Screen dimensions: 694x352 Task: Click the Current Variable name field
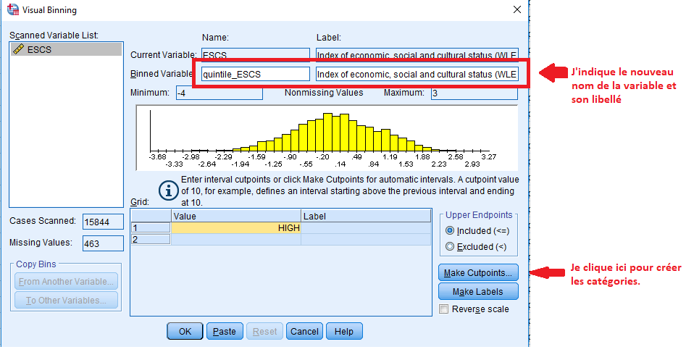[x=256, y=54]
